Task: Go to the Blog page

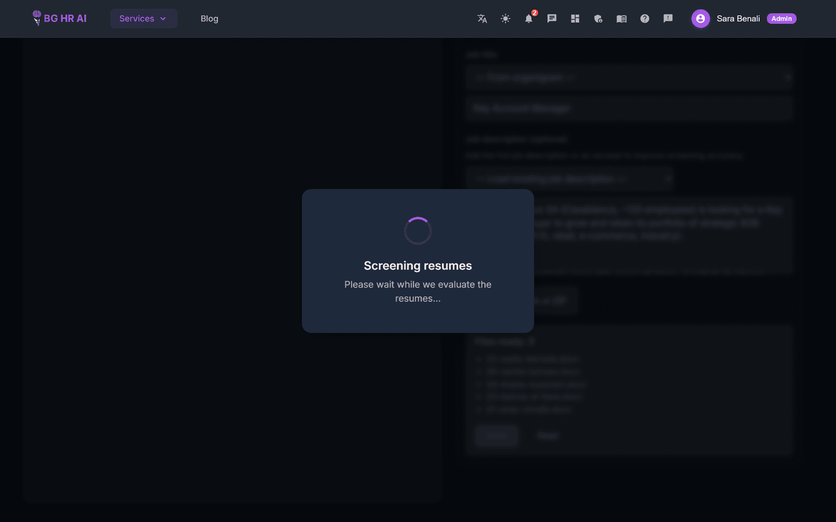Action: pos(210,19)
